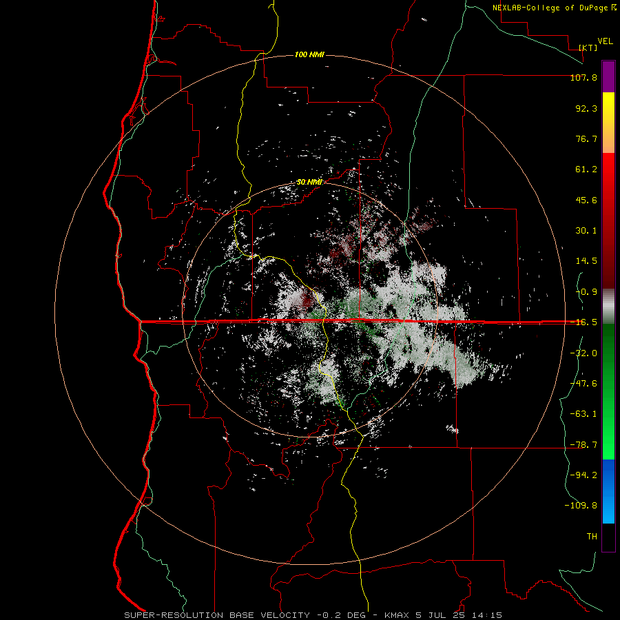The height and width of the screenshot is (620, 620).
Task: Click the 45.6 value on the velocity scale
Action: (586, 200)
